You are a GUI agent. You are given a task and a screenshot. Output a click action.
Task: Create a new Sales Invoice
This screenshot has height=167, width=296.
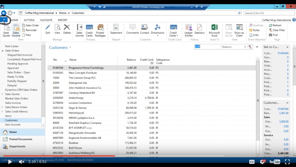tap(16, 31)
